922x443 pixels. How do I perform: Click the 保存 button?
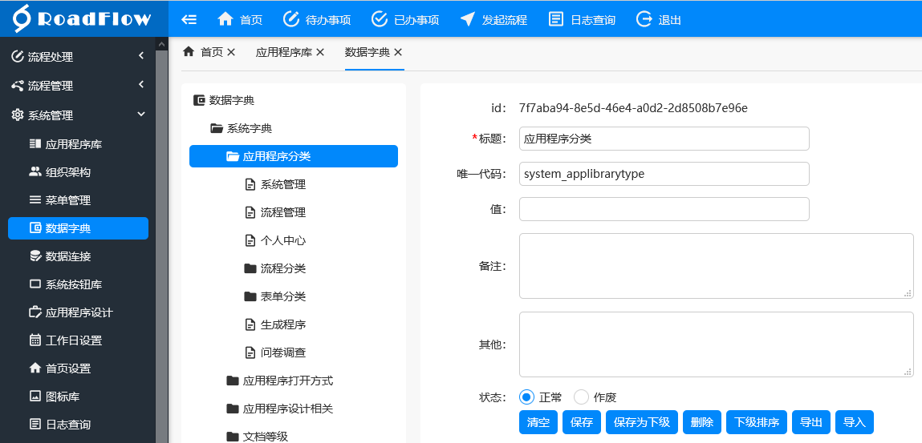coord(582,422)
